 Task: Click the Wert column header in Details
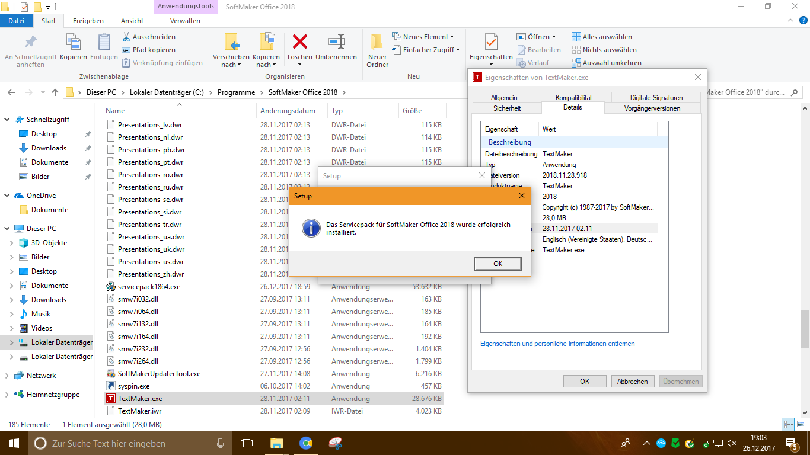pyautogui.click(x=598, y=129)
